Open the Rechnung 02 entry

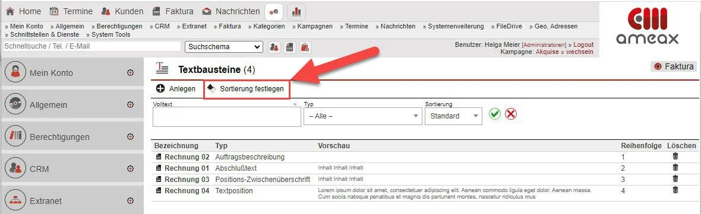tap(187, 157)
